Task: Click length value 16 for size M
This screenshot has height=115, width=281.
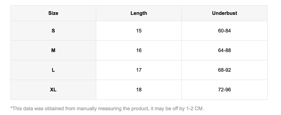Action: (x=139, y=50)
